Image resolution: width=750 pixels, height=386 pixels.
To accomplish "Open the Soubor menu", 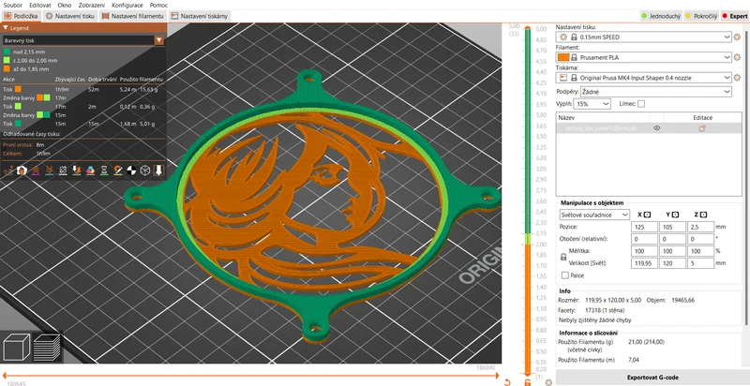I will (x=12, y=6).
